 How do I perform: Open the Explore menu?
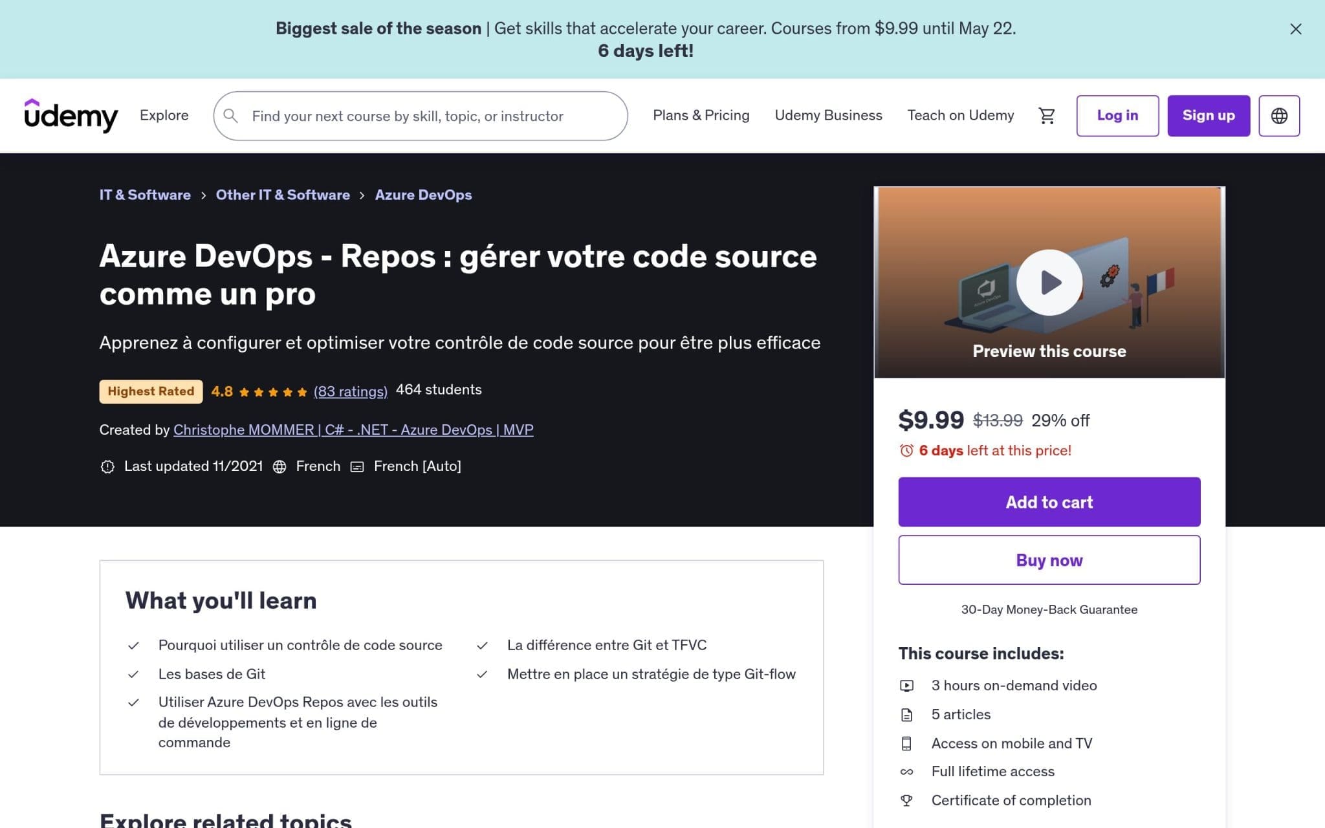point(164,115)
